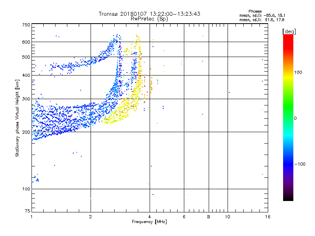Image resolution: width=315 pixels, height=236 pixels.
Task: Click the x-axis tick label '2'
Action: click(x=91, y=217)
